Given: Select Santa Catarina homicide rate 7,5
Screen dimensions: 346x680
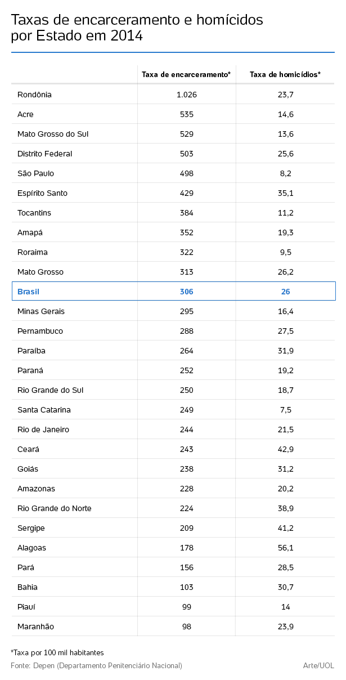Looking at the screenshot, I should point(286,410).
